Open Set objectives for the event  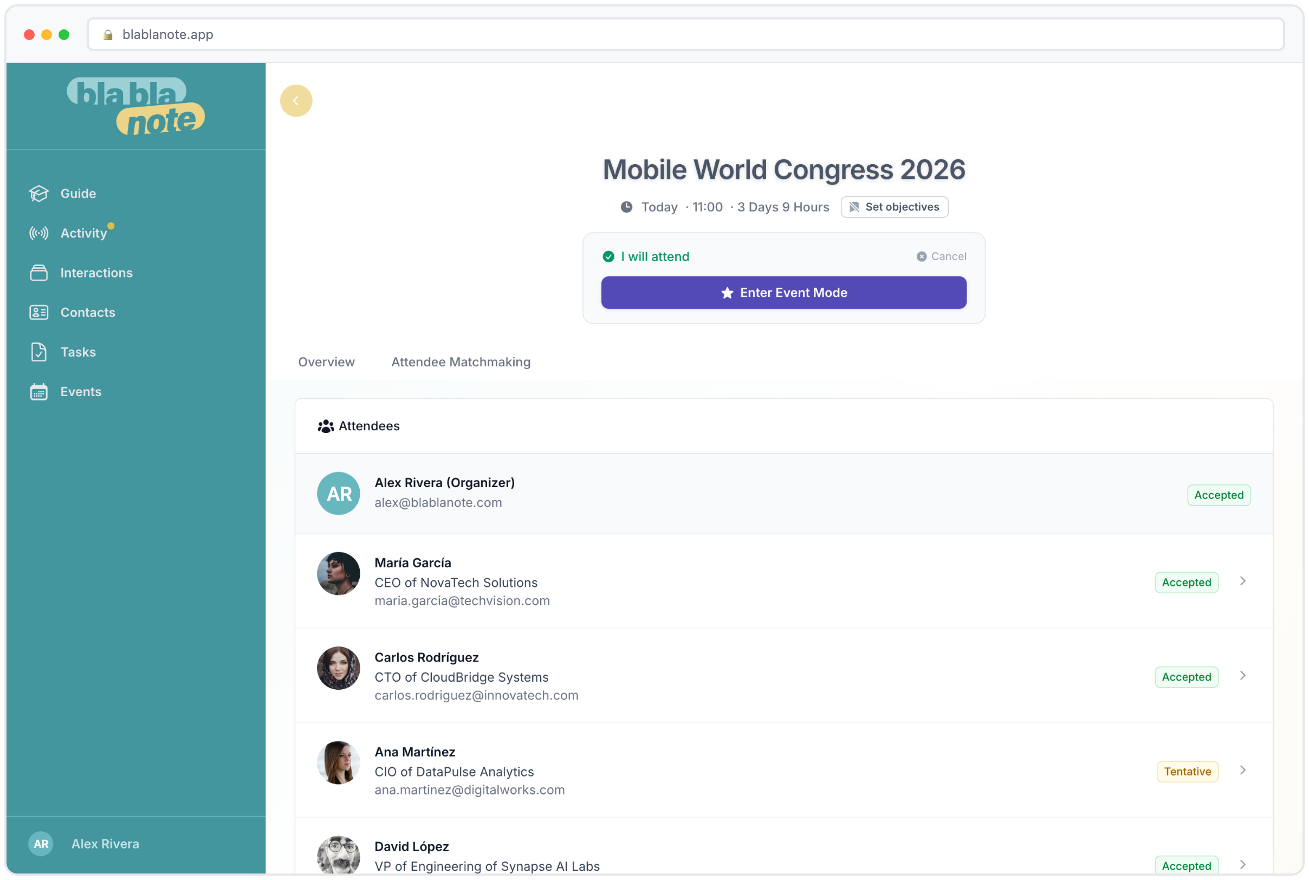[894, 206]
